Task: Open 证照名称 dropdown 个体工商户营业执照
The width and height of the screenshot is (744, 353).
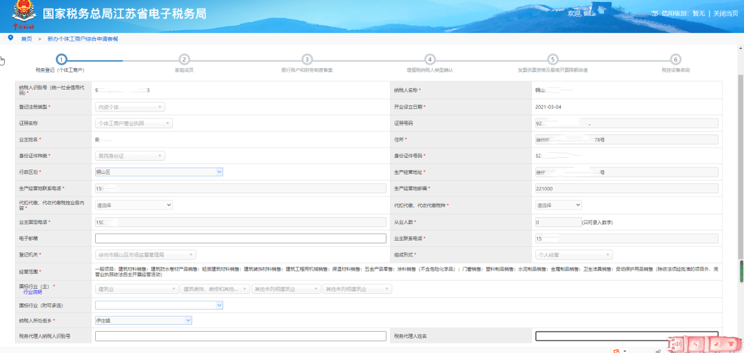Action: click(134, 123)
